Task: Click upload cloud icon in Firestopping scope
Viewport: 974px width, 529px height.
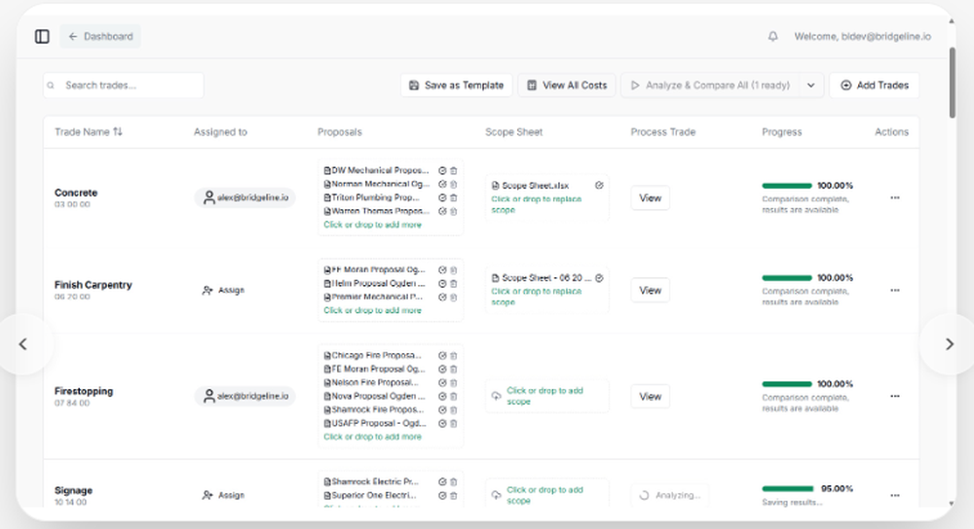Action: pyautogui.click(x=496, y=396)
